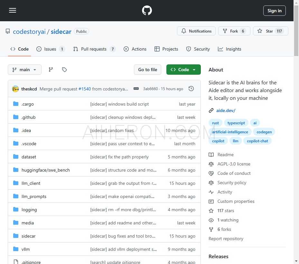
Task: Open the Pull requests tab
Action: 94,49
